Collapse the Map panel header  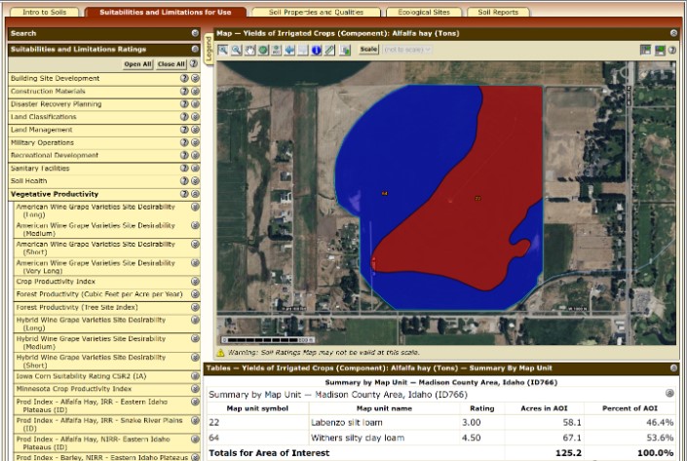[673, 33]
